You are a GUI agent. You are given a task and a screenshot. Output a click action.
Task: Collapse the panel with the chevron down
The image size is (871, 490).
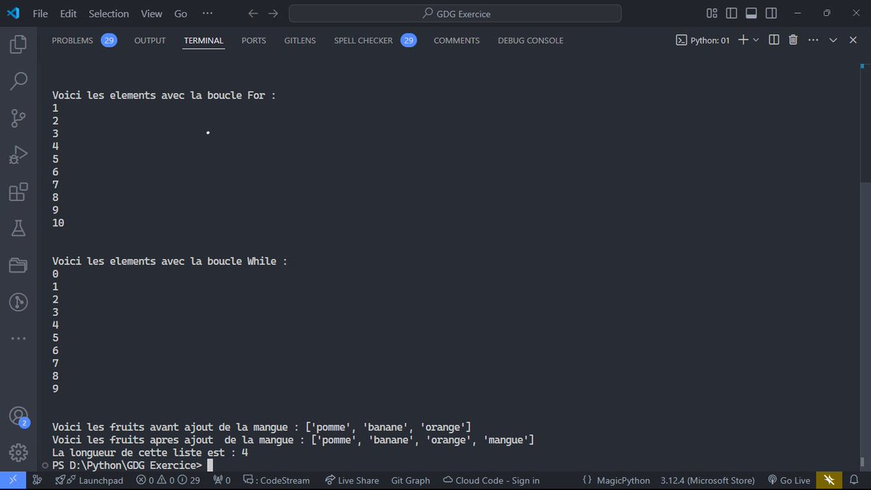pyautogui.click(x=833, y=40)
